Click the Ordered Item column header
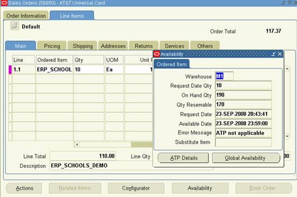The width and height of the screenshot is (297, 197). (x=55, y=60)
